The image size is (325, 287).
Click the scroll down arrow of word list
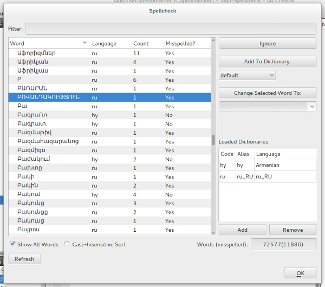point(213,233)
